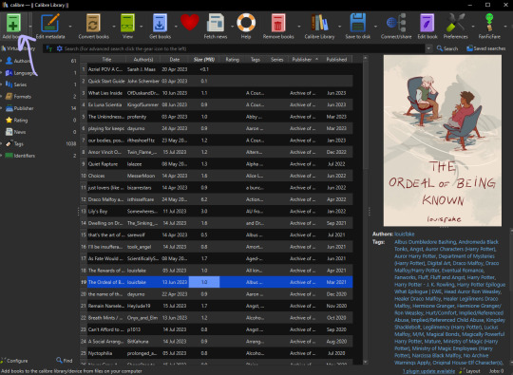Click the plugin update available link
The width and height of the screenshot is (513, 375).
428,371
